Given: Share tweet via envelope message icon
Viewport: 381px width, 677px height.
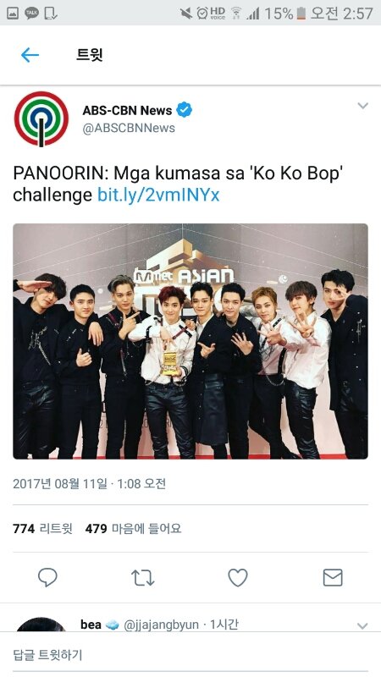Looking at the screenshot, I should point(333,578).
